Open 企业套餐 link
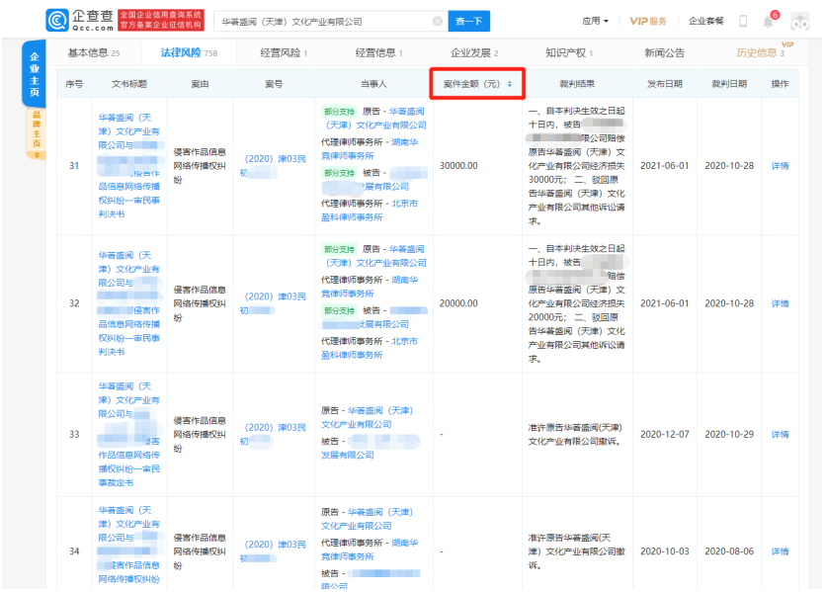This screenshot has width=825, height=592. coord(706,21)
